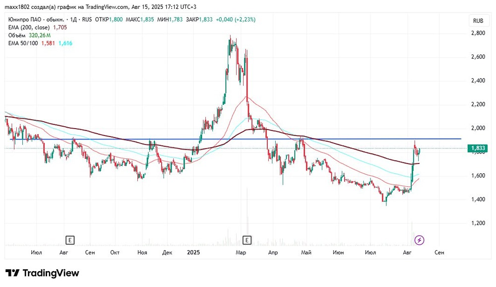Click the 1,200 price scale label
Image resolution: width=496 pixels, height=287 pixels.
pyautogui.click(x=478, y=223)
